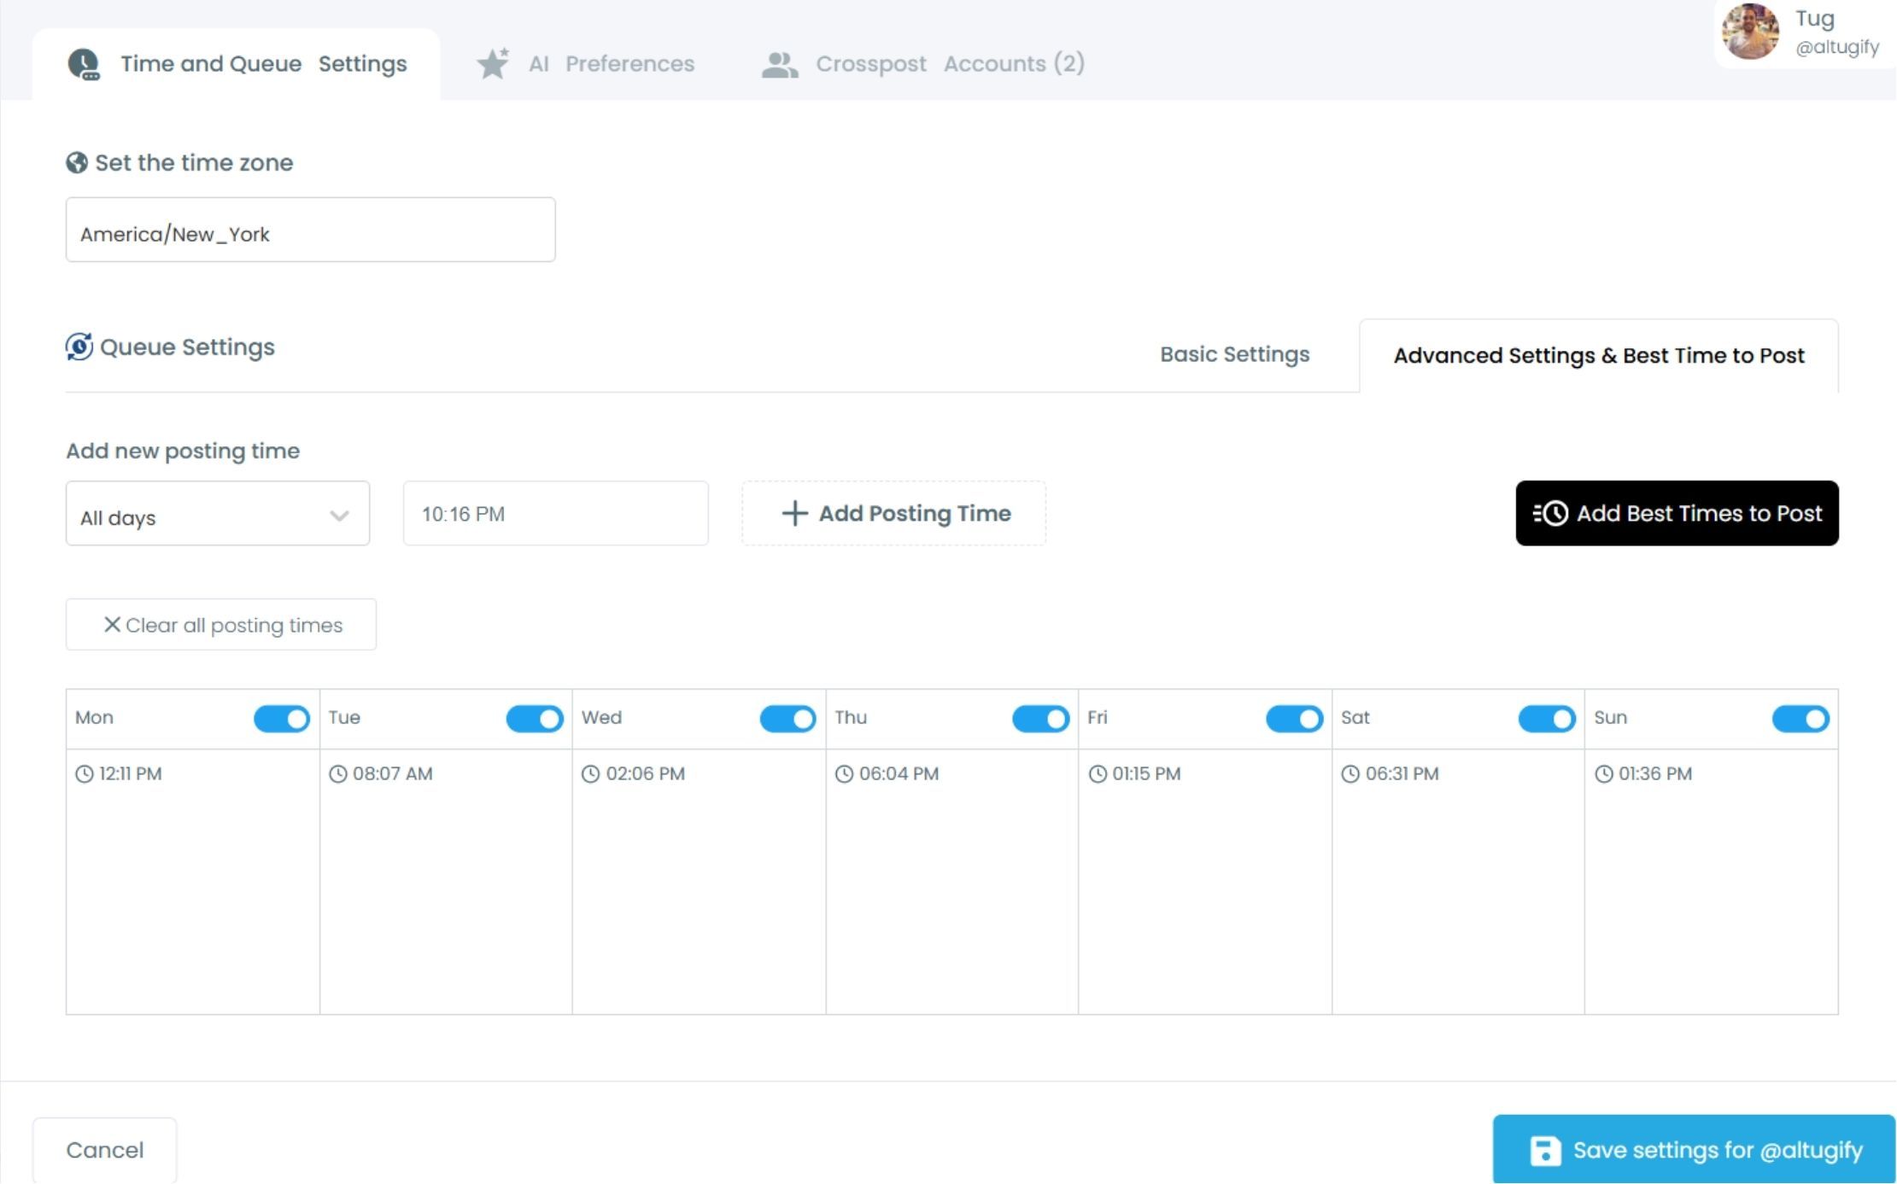The width and height of the screenshot is (1897, 1184).
Task: Disable the Monday posting toggle
Action: 282,718
